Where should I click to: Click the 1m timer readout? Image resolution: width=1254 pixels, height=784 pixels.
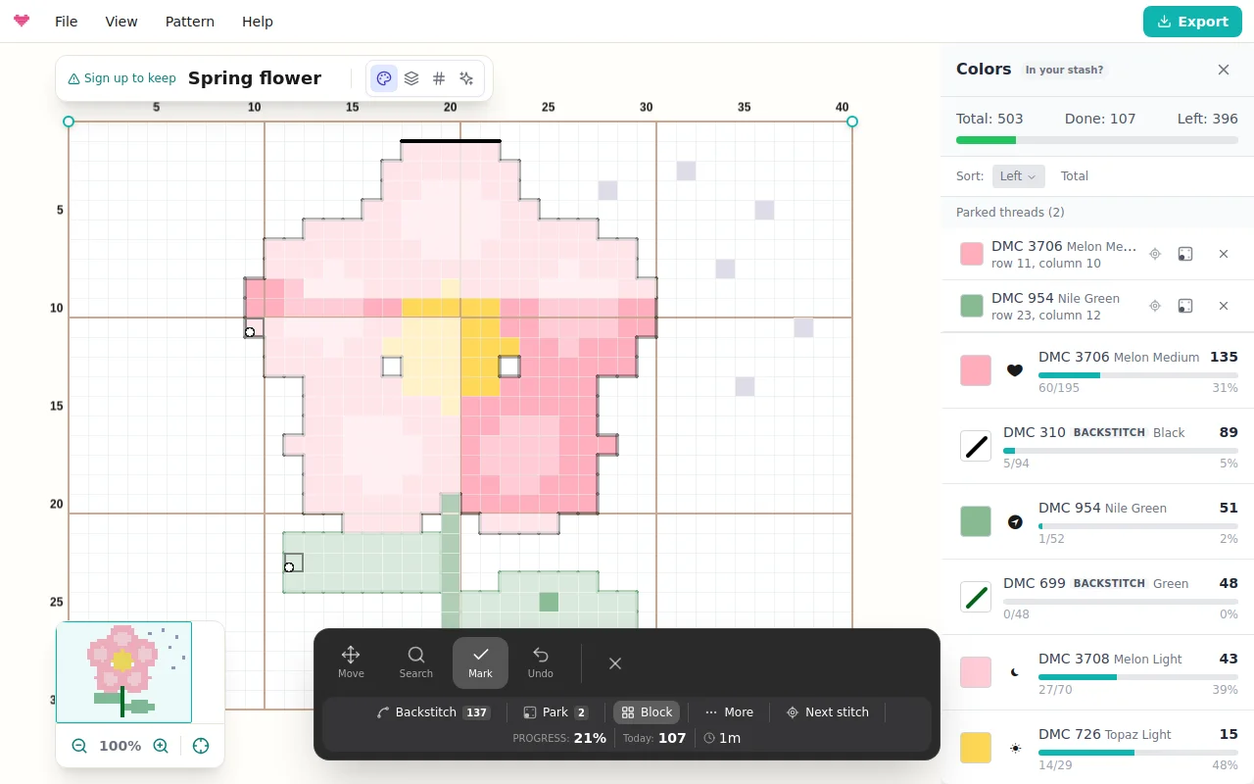722,738
